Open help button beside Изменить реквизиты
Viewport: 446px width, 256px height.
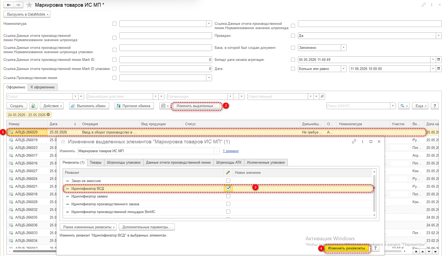coord(375,248)
